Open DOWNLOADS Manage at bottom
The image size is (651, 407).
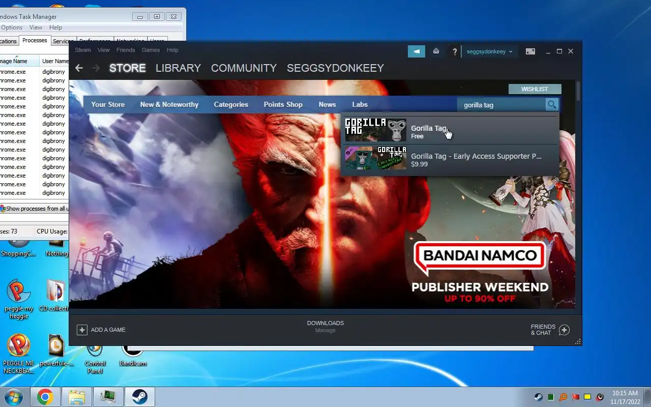[325, 327]
